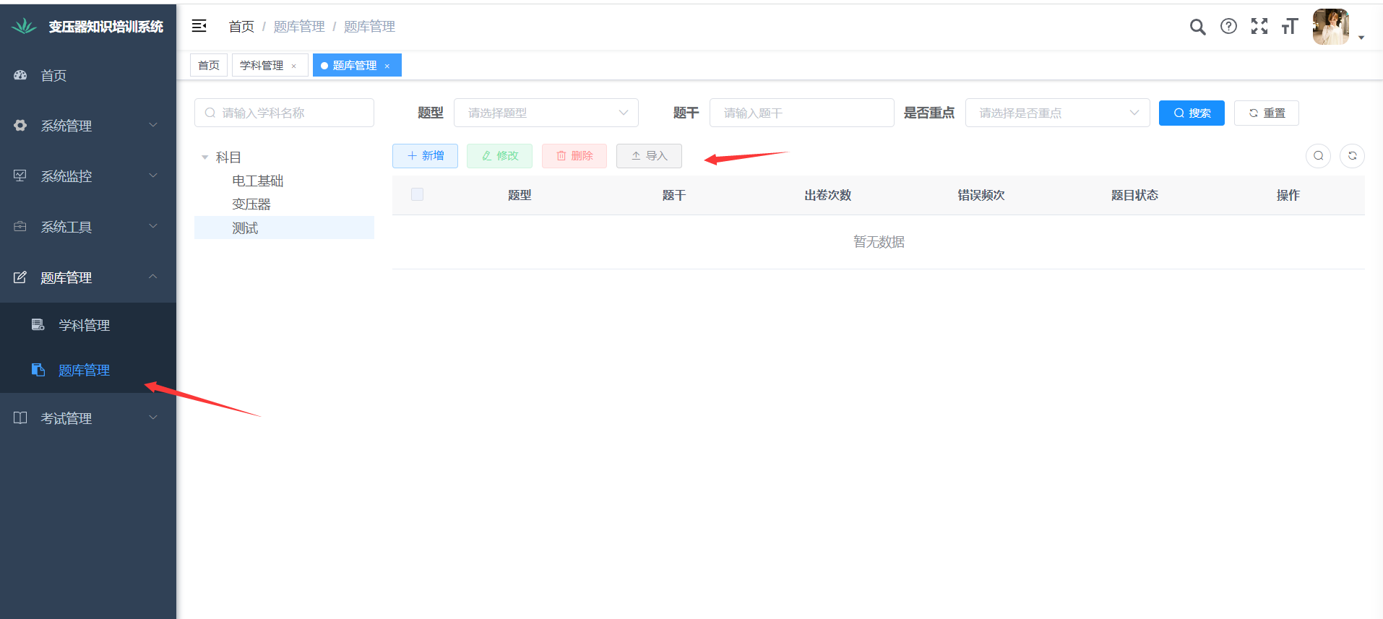Click the green 修改 button
Image resolution: width=1383 pixels, height=619 pixels.
click(499, 156)
